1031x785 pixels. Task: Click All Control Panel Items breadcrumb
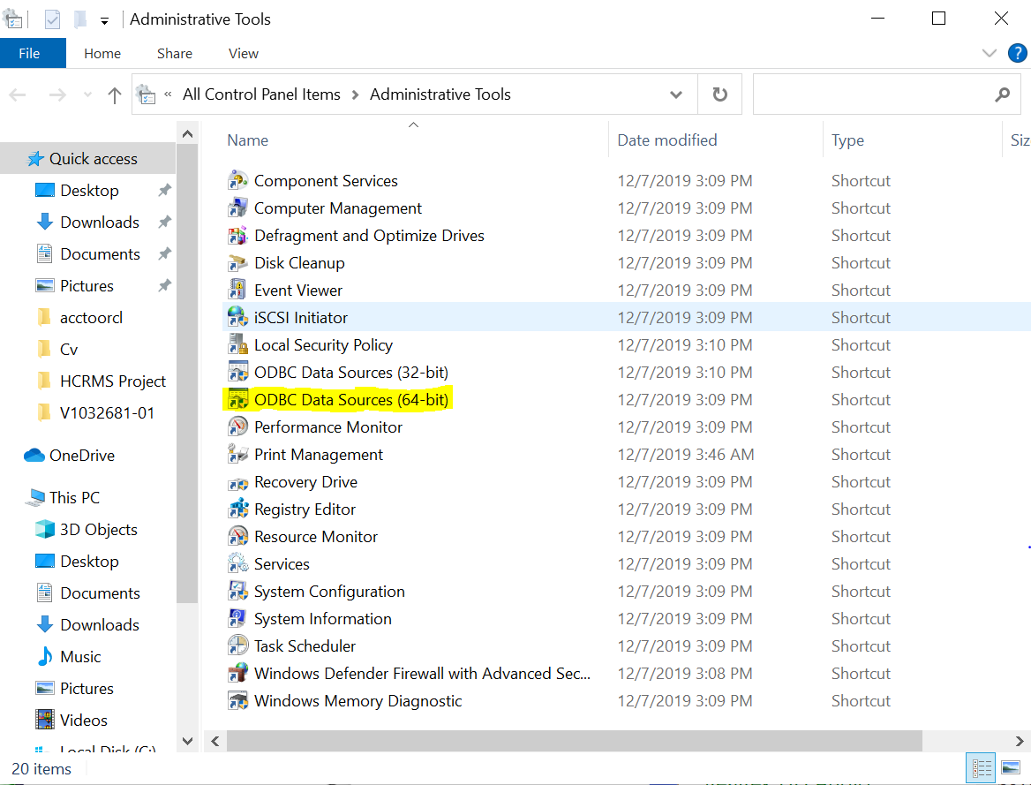coord(261,94)
